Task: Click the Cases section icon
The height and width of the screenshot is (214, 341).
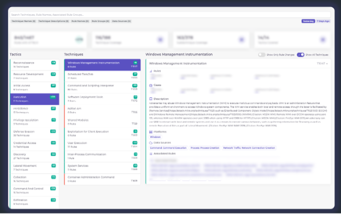Action: (x=151, y=85)
